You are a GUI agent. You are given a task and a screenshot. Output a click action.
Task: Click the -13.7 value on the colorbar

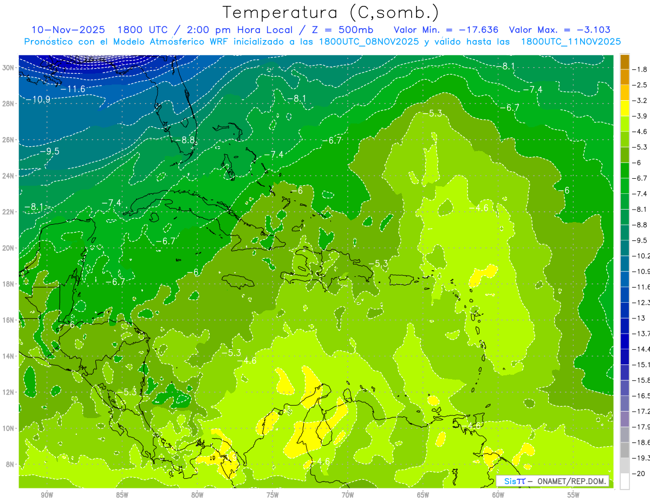point(641,333)
